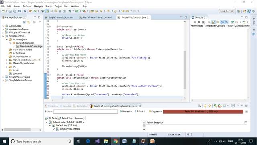
Task: Collapse Default suite in test results
Action: pos(47,122)
